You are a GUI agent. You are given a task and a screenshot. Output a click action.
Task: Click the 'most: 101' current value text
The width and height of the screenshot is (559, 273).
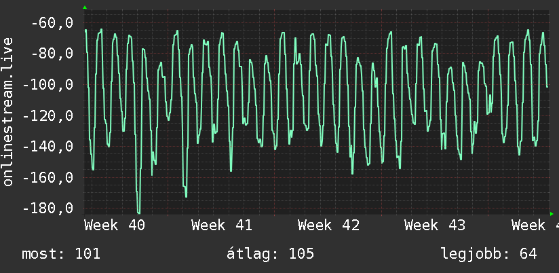(x=61, y=254)
